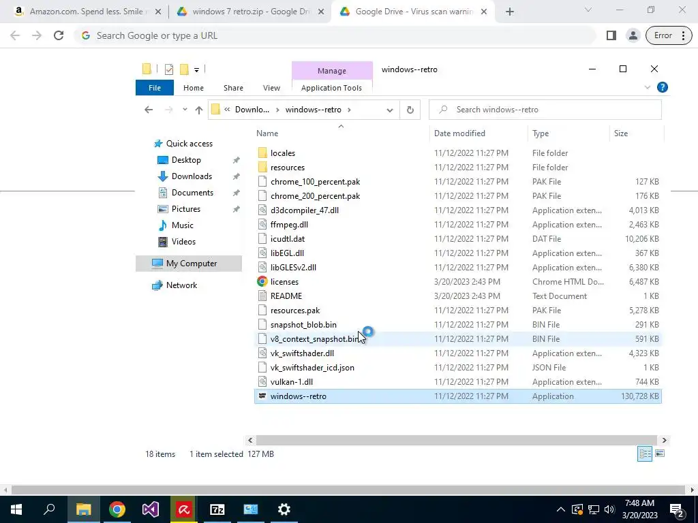Viewport: 698px width, 523px height.
Task: Show hidden breadcrumb path locations
Action: tap(227, 110)
